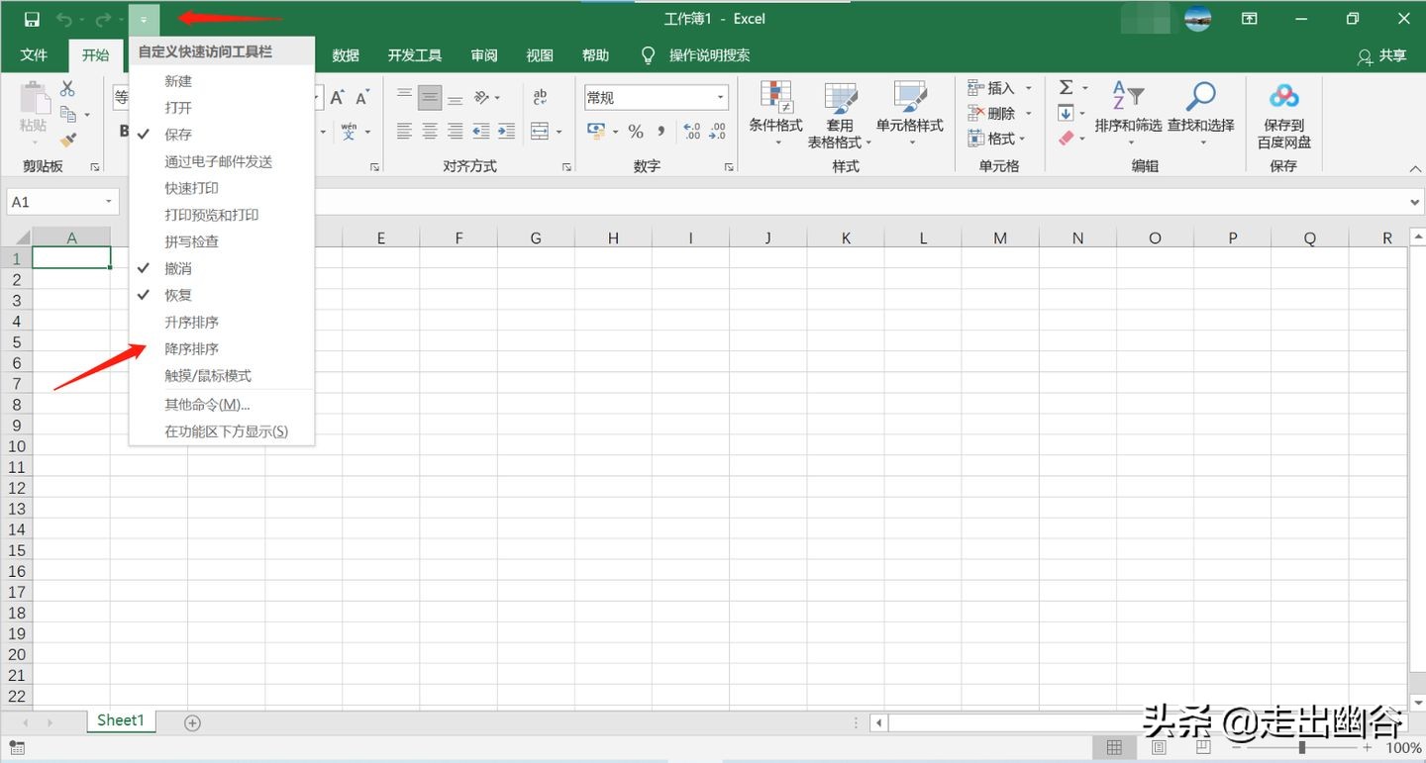1426x763 pixels.
Task: Click the Undo arrow in the title bar
Action: pos(64,20)
